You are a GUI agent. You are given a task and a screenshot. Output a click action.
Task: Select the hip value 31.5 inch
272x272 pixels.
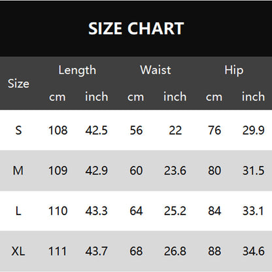[253, 171]
